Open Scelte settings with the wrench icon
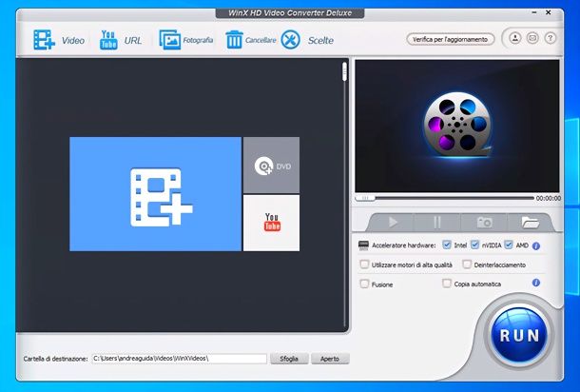This screenshot has height=392, width=580. [x=291, y=40]
